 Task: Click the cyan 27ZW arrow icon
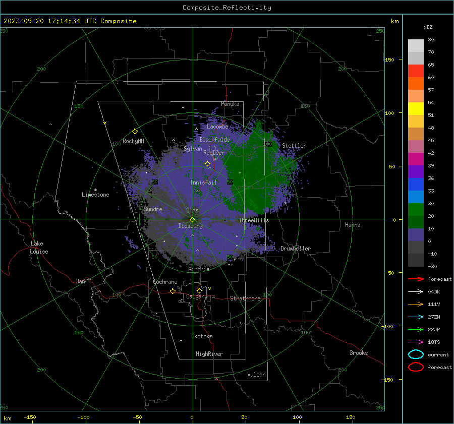(x=416, y=317)
